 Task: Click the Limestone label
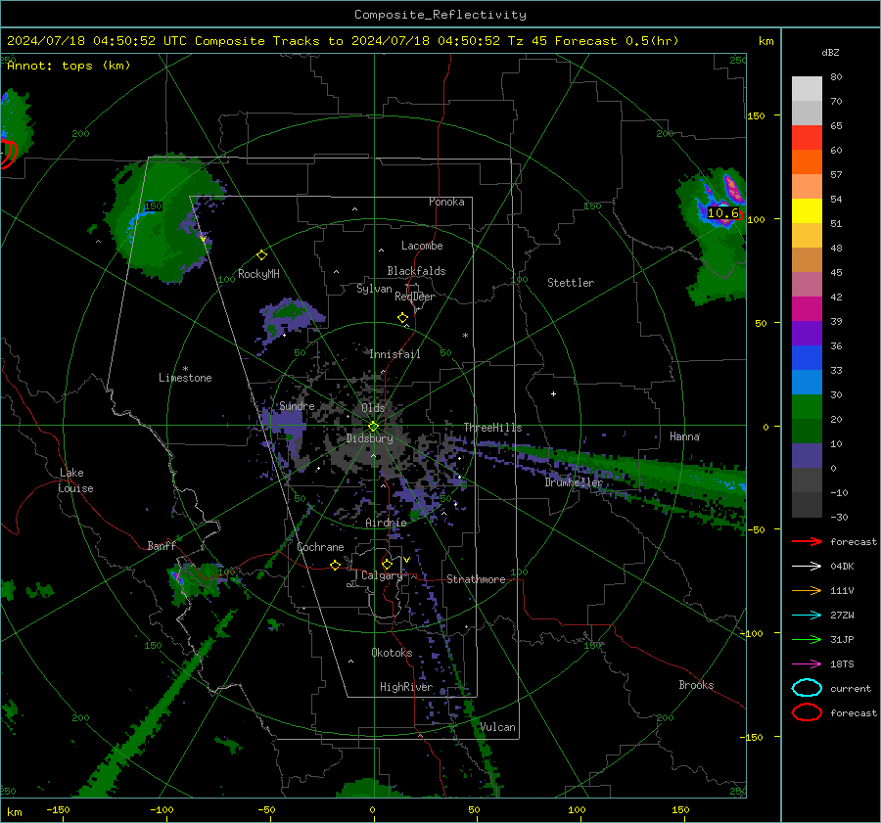[x=185, y=378]
